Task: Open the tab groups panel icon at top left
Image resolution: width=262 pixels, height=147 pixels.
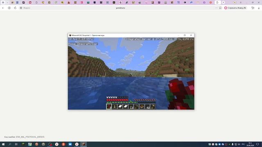Action: click(x=3, y=2)
